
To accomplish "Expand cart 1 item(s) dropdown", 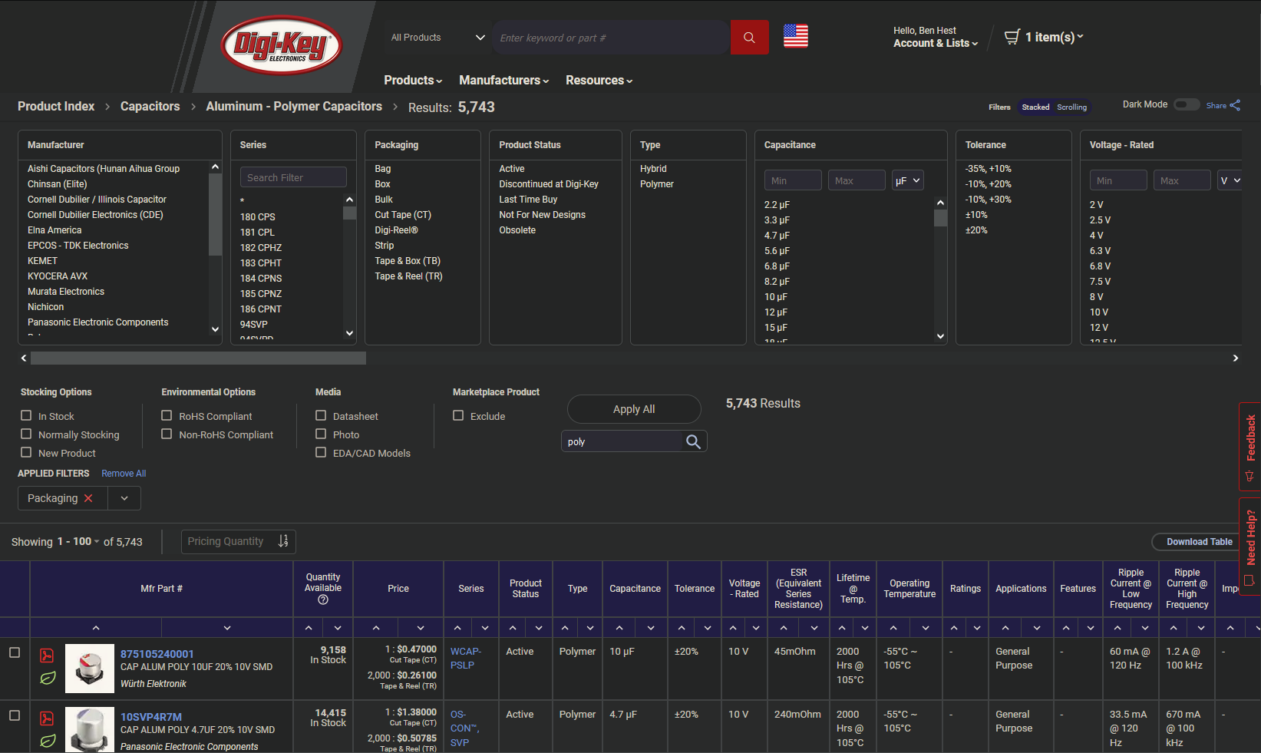I will (x=1054, y=37).
